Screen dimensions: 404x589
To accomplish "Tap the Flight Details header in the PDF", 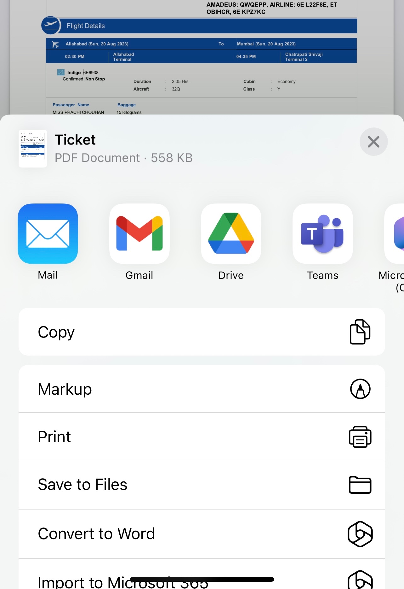I will coord(86,26).
